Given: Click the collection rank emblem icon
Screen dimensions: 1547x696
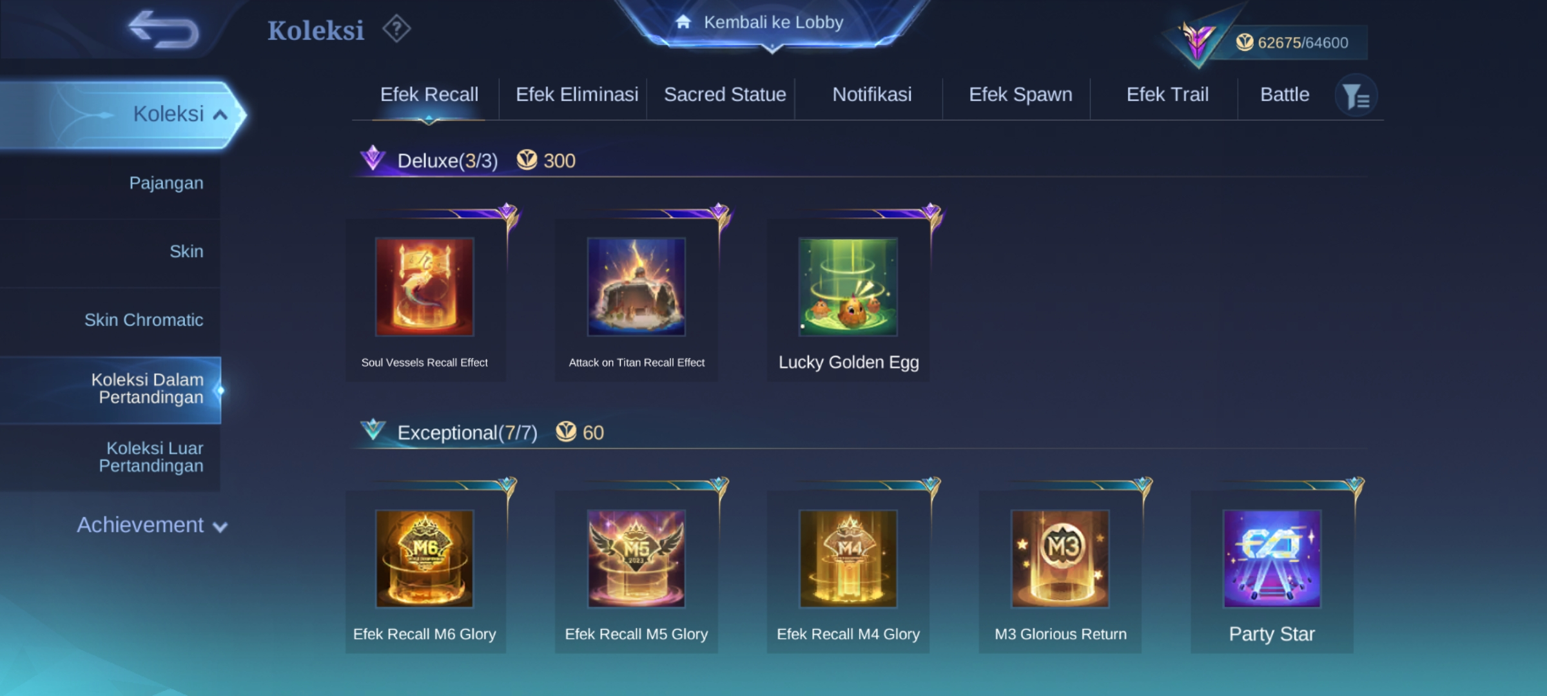Looking at the screenshot, I should pyautogui.click(x=1198, y=42).
